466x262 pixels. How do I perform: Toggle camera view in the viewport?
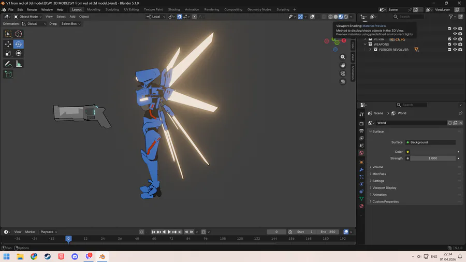point(343,74)
